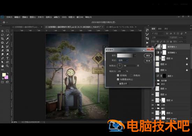Image resolution: width=192 pixels, height=136 pixels.
Task: Select the Eraser tool
Action: coord(2,50)
